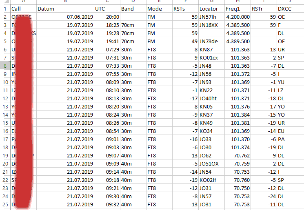Viewport: 304px width, 210px height.
Task: Select row 8 header
Action: coord(5,66)
